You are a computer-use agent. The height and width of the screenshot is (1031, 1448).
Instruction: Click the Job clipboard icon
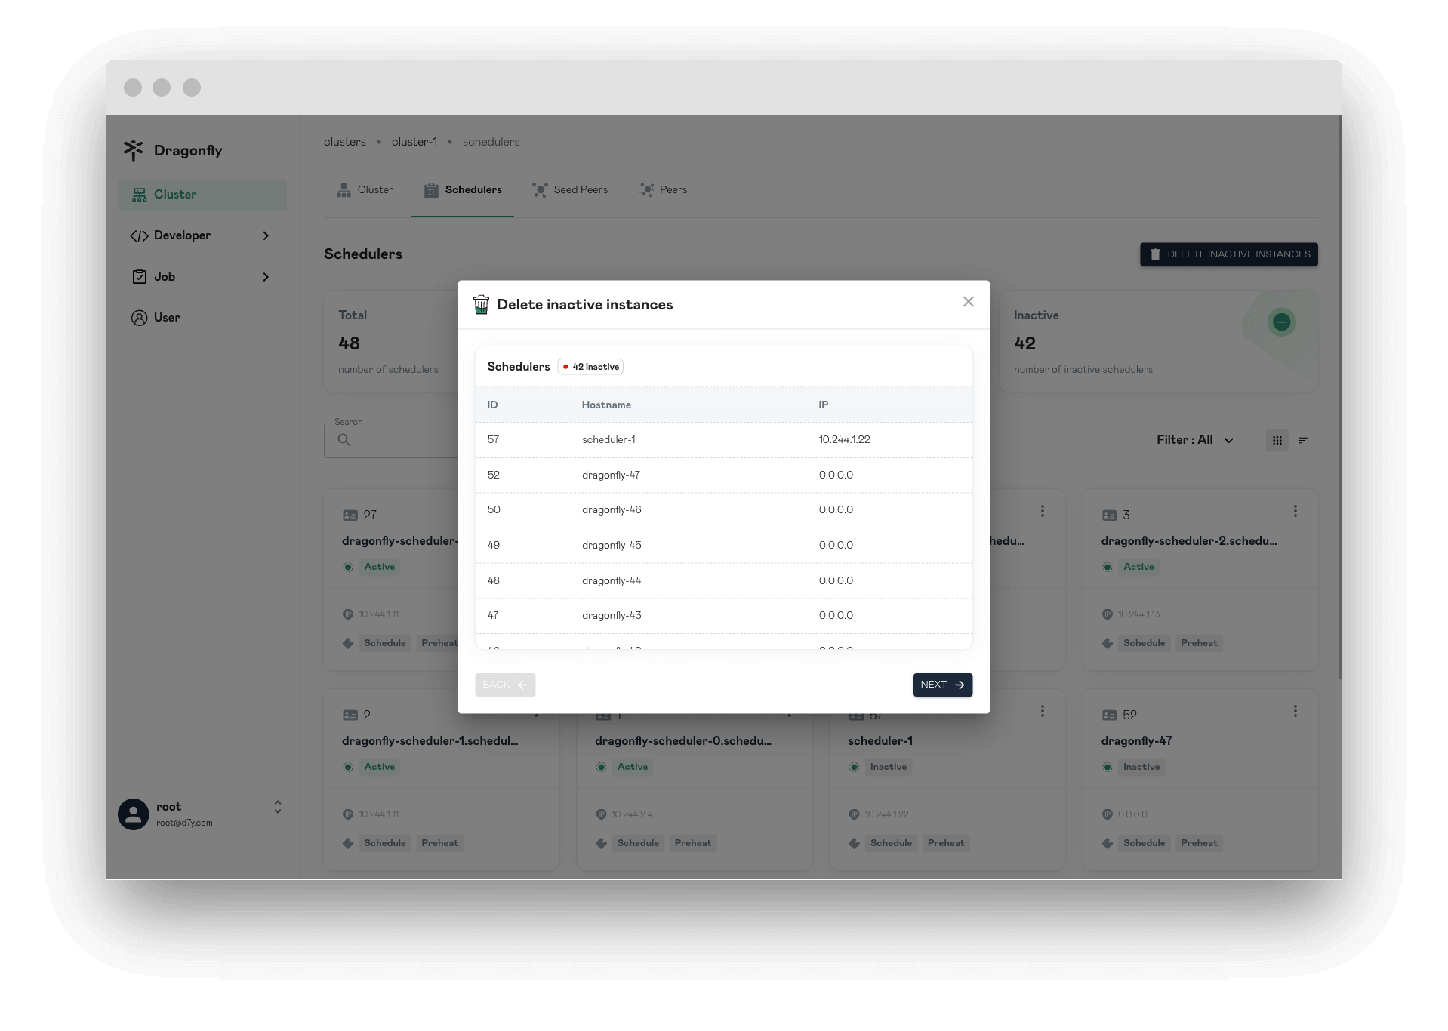point(139,277)
